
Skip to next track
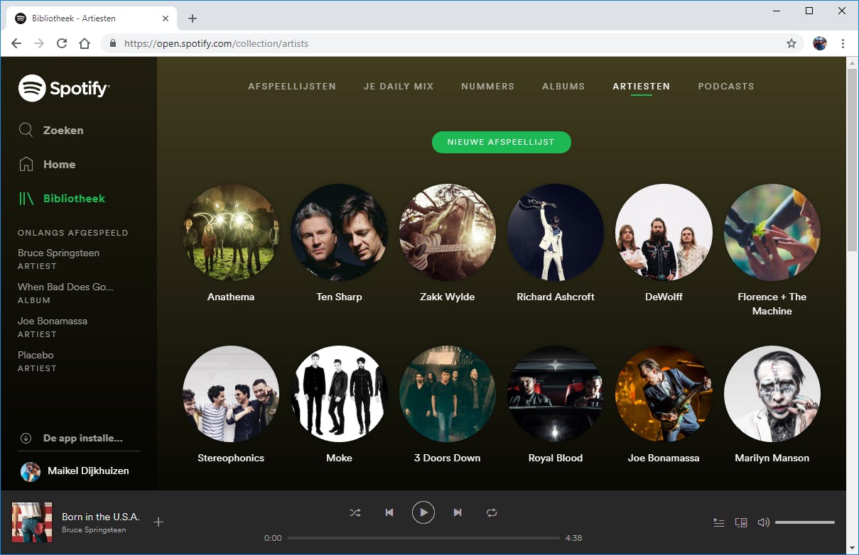coord(458,512)
